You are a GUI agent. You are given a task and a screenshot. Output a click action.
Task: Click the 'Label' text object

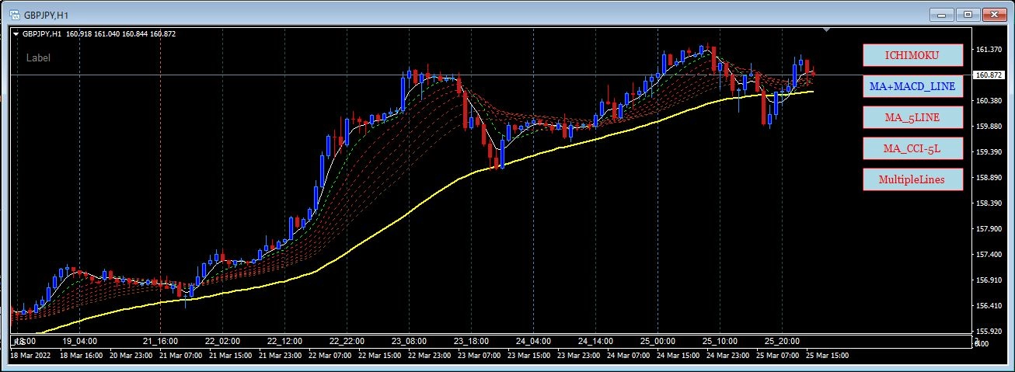(38, 57)
